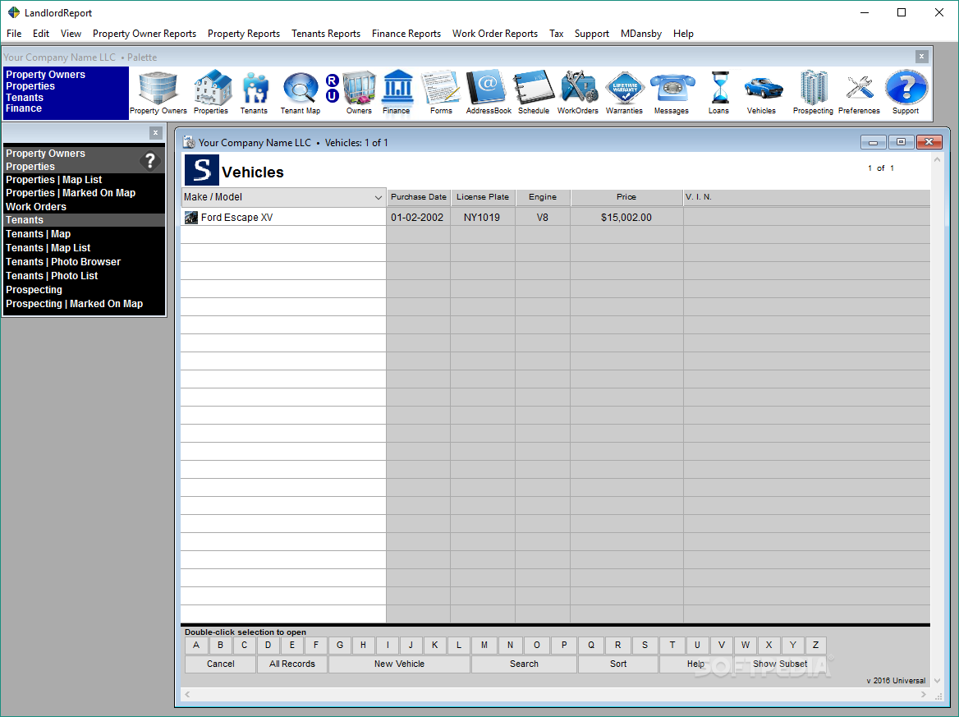The width and height of the screenshot is (959, 717).
Task: Click the Show Subset button
Action: [780, 664]
